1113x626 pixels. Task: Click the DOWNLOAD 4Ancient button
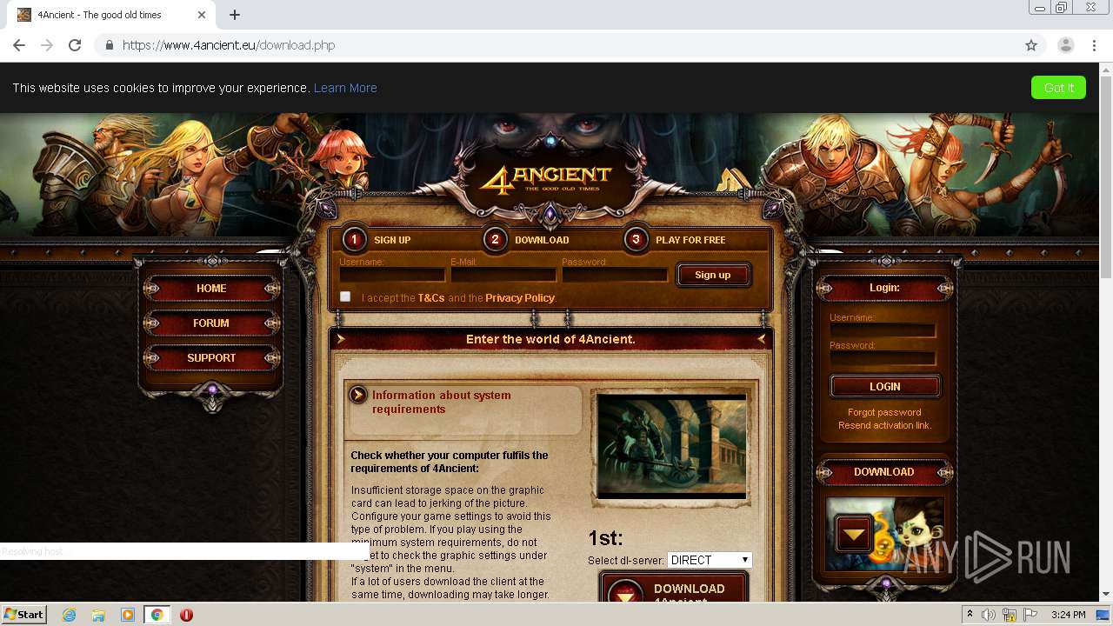(674, 589)
